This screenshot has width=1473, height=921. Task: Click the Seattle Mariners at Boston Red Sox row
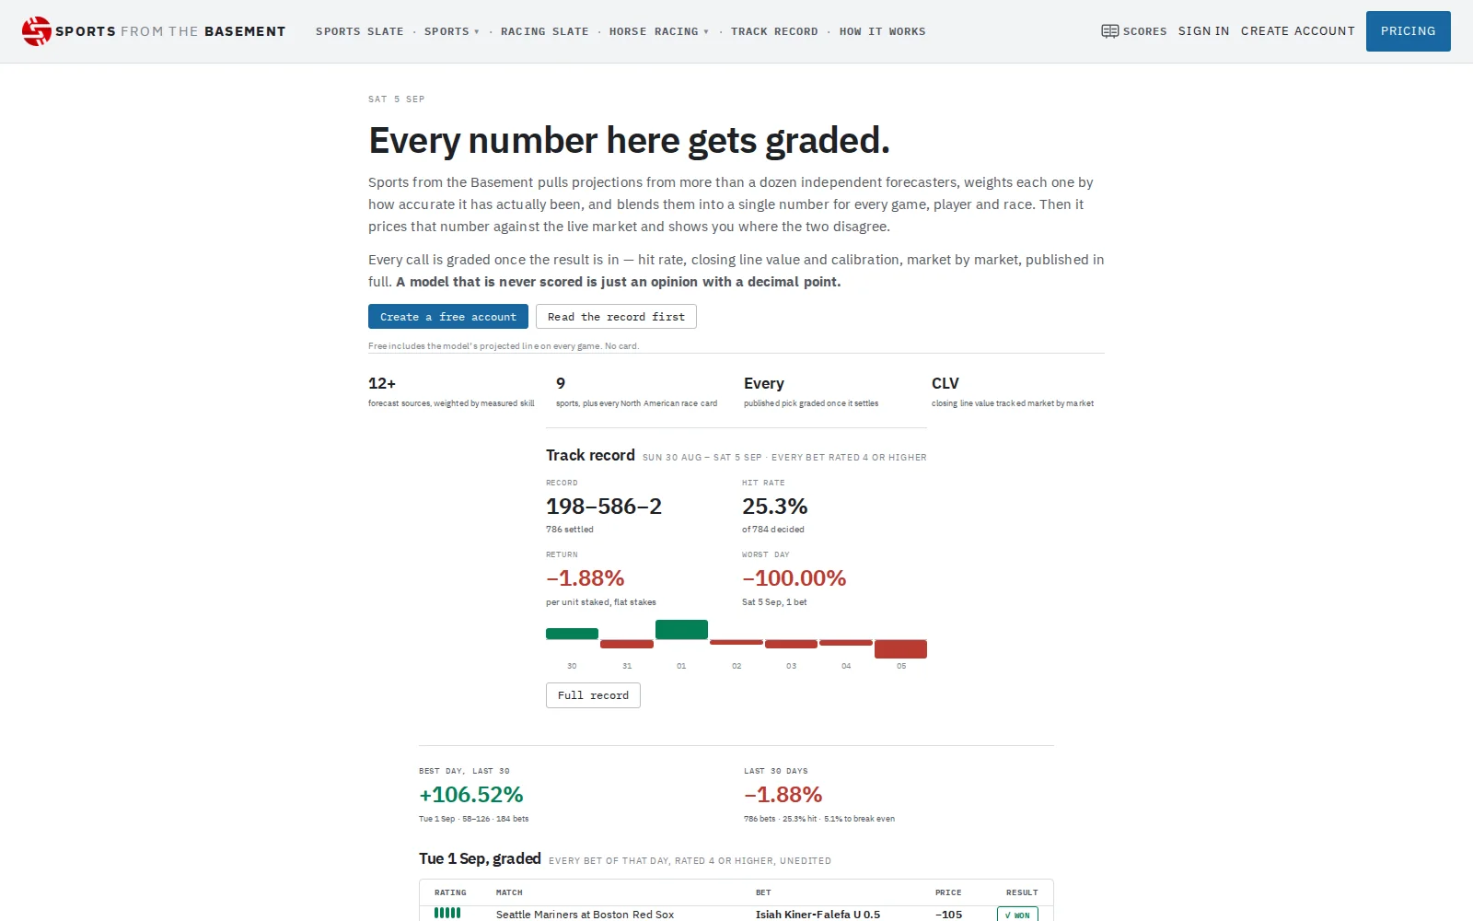736,914
